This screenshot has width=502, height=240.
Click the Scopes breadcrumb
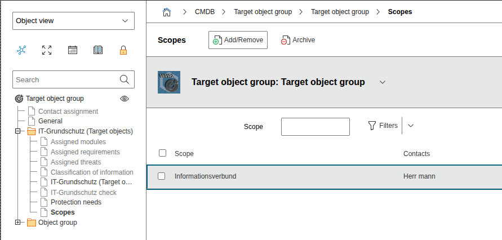point(400,12)
